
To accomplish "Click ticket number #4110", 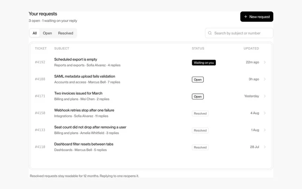I will [40, 147].
